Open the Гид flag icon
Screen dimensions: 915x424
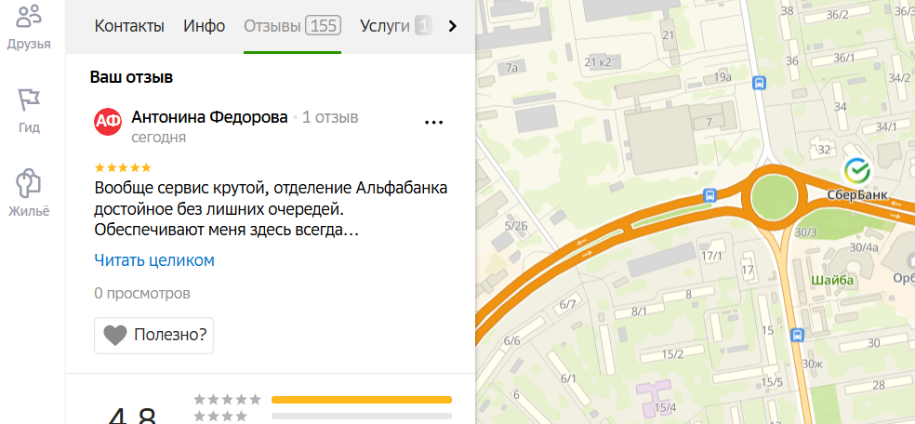coord(29,111)
